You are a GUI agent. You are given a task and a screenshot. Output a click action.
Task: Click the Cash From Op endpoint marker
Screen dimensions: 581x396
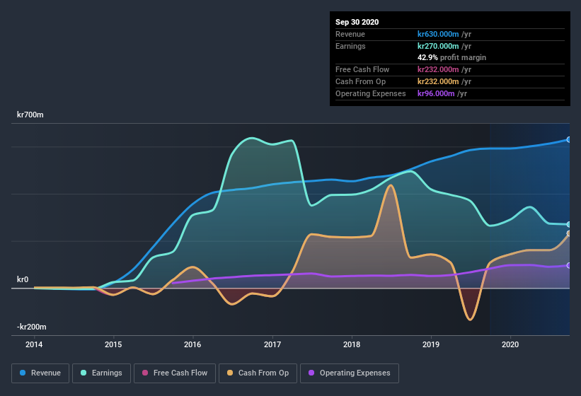(x=569, y=233)
